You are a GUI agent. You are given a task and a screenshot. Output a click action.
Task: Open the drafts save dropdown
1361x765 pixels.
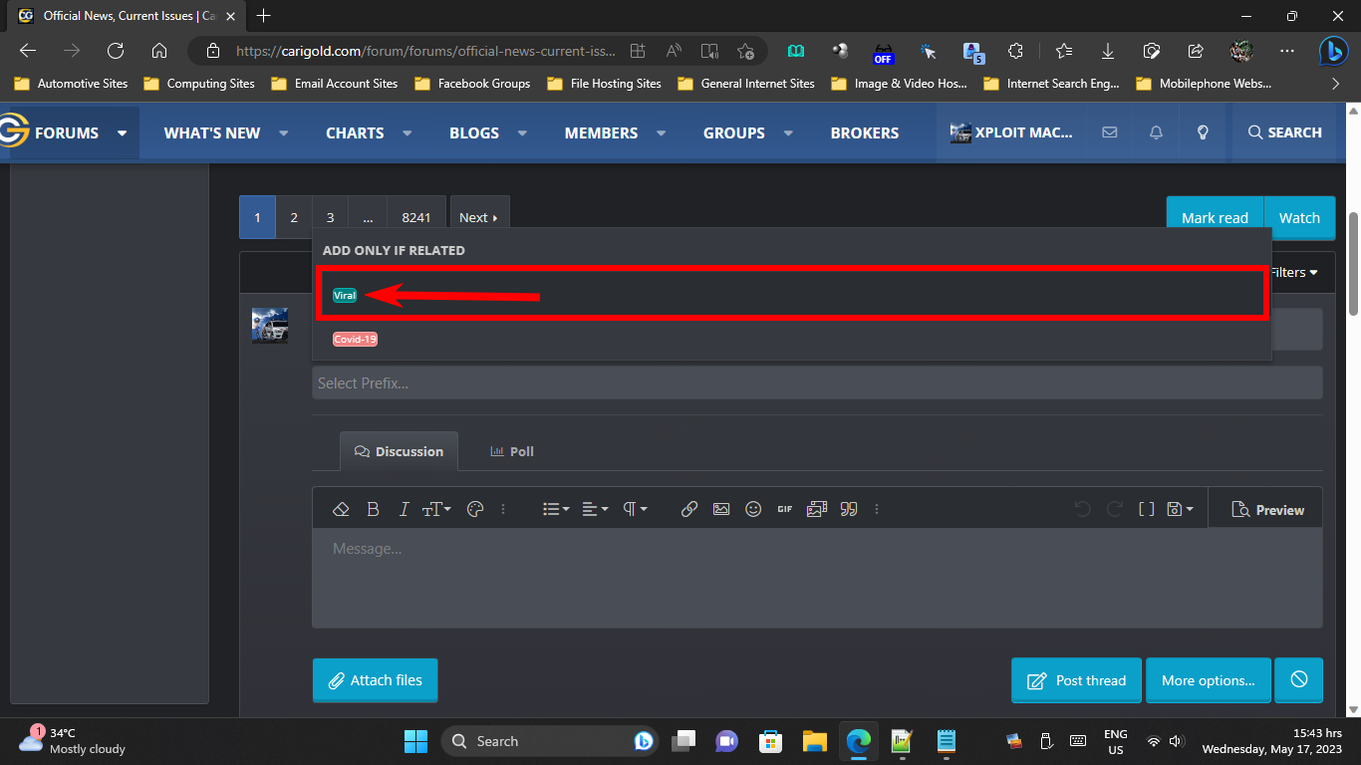(x=1180, y=509)
